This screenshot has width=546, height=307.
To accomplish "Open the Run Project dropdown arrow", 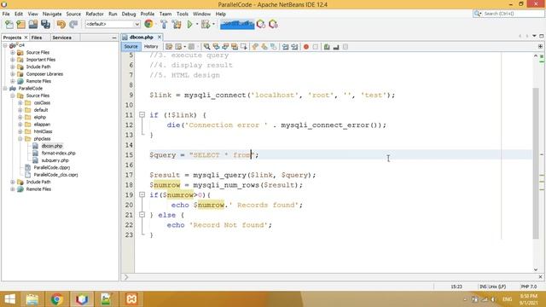I will pos(197,24).
